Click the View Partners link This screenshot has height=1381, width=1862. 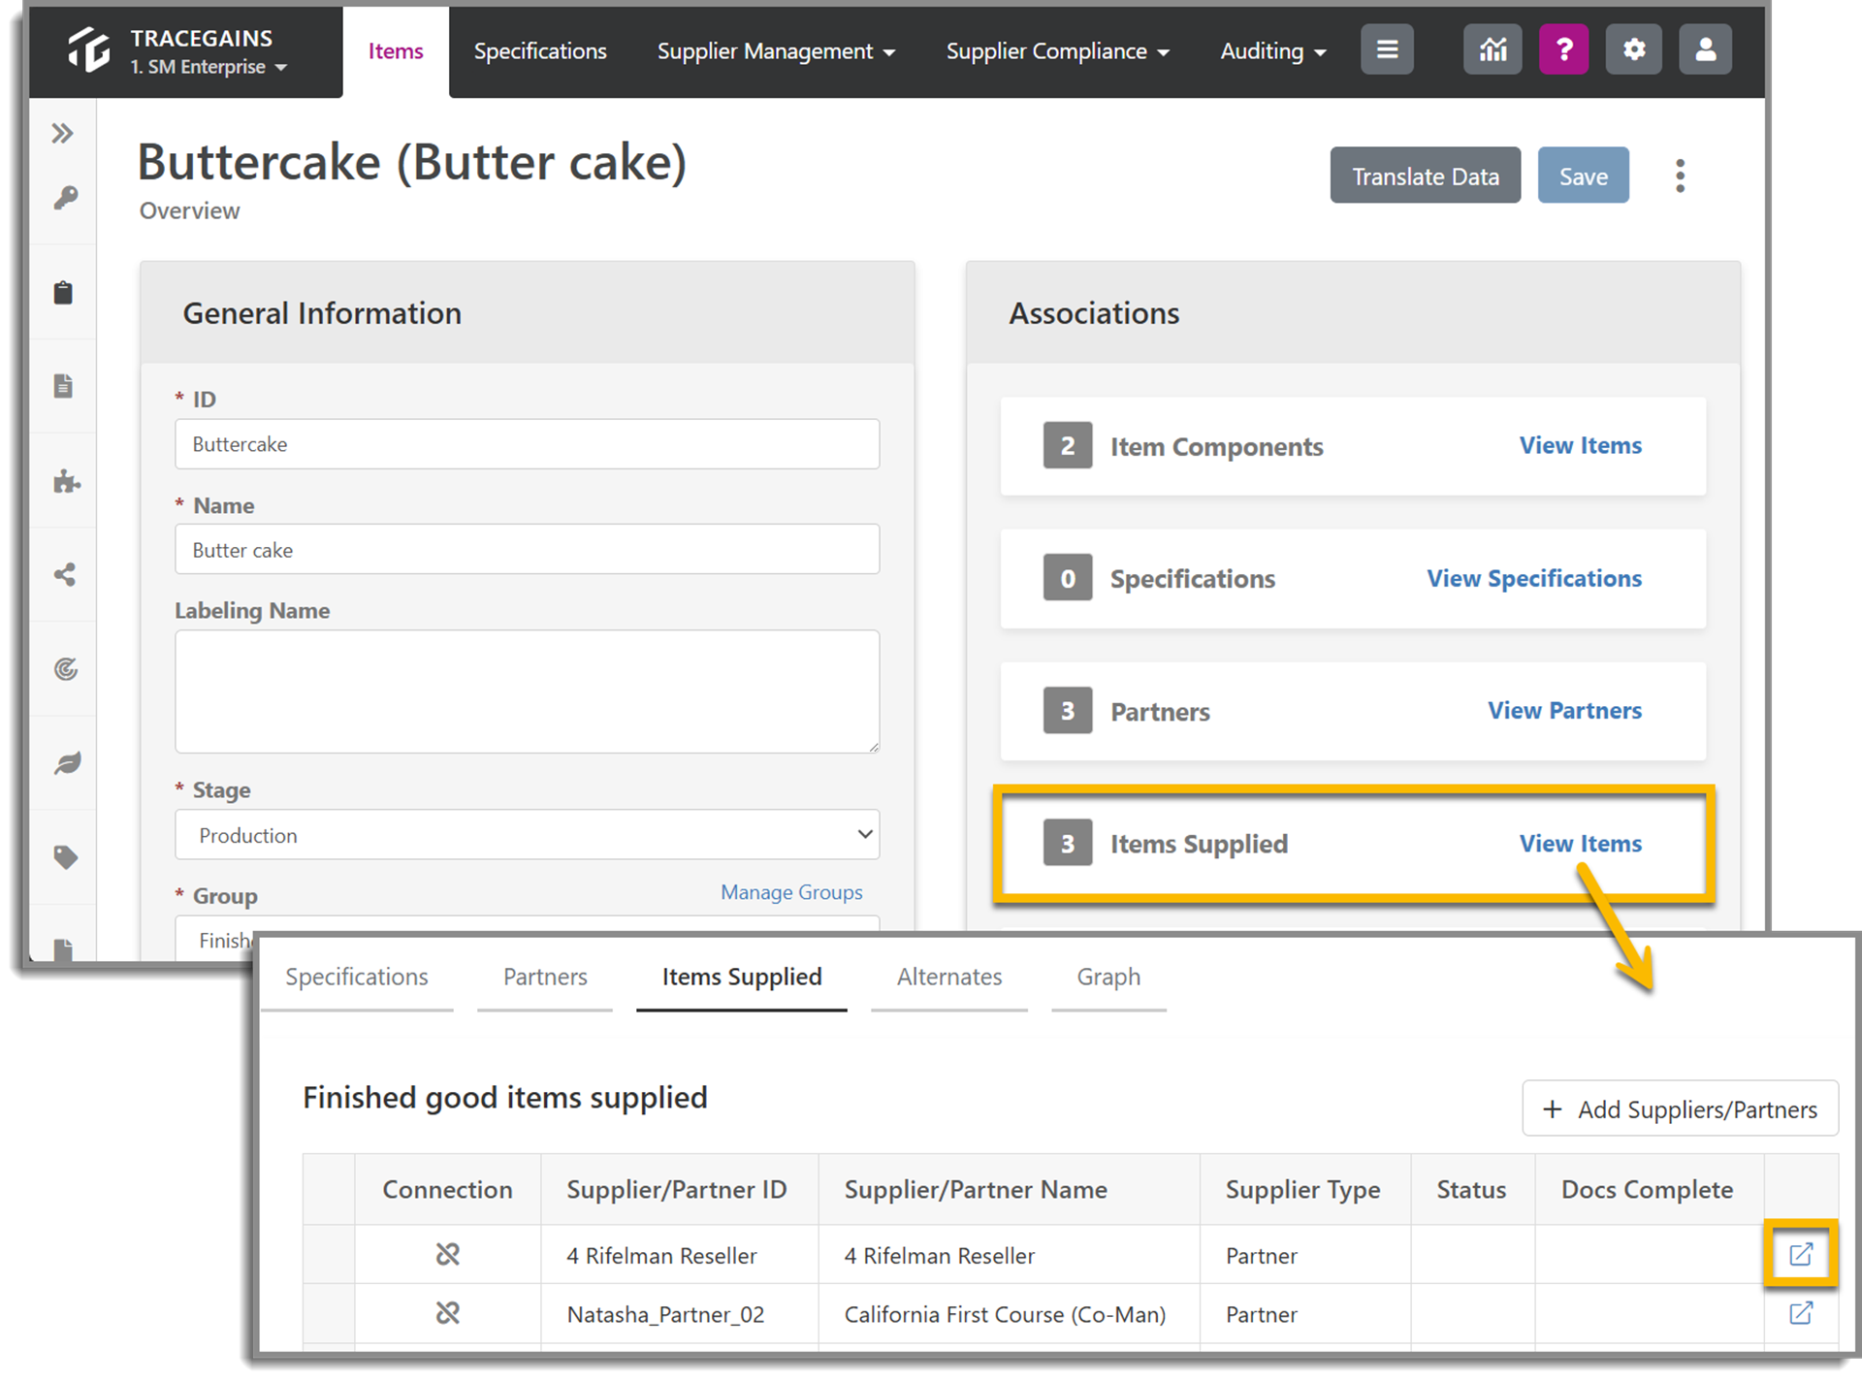pyautogui.click(x=1565, y=711)
